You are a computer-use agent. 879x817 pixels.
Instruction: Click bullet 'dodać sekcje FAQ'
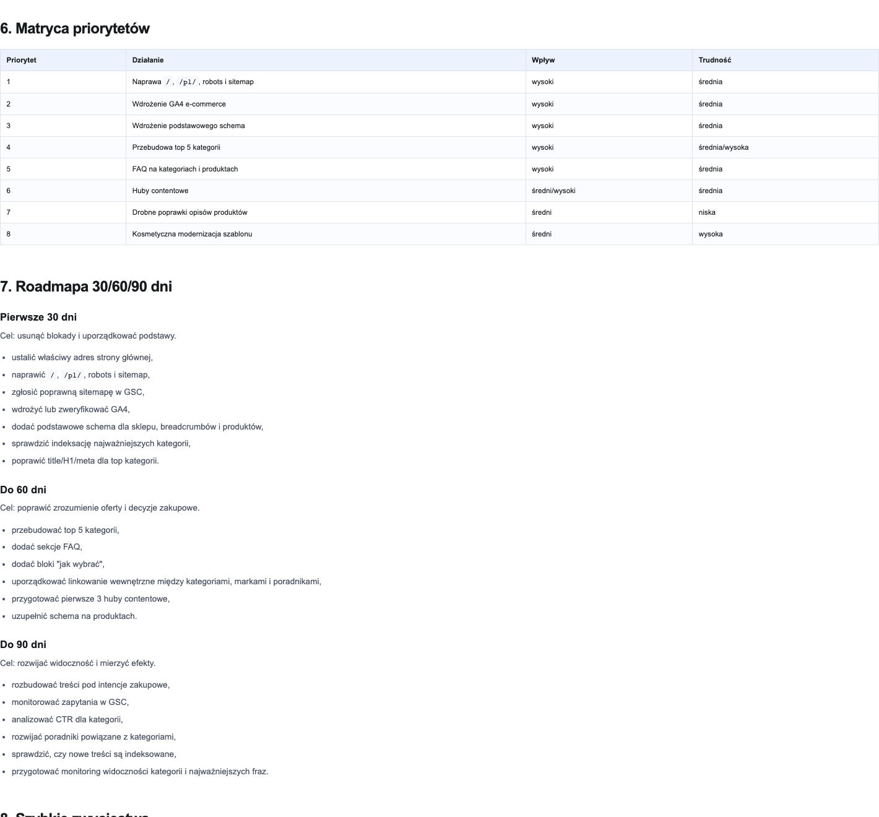[x=47, y=547]
